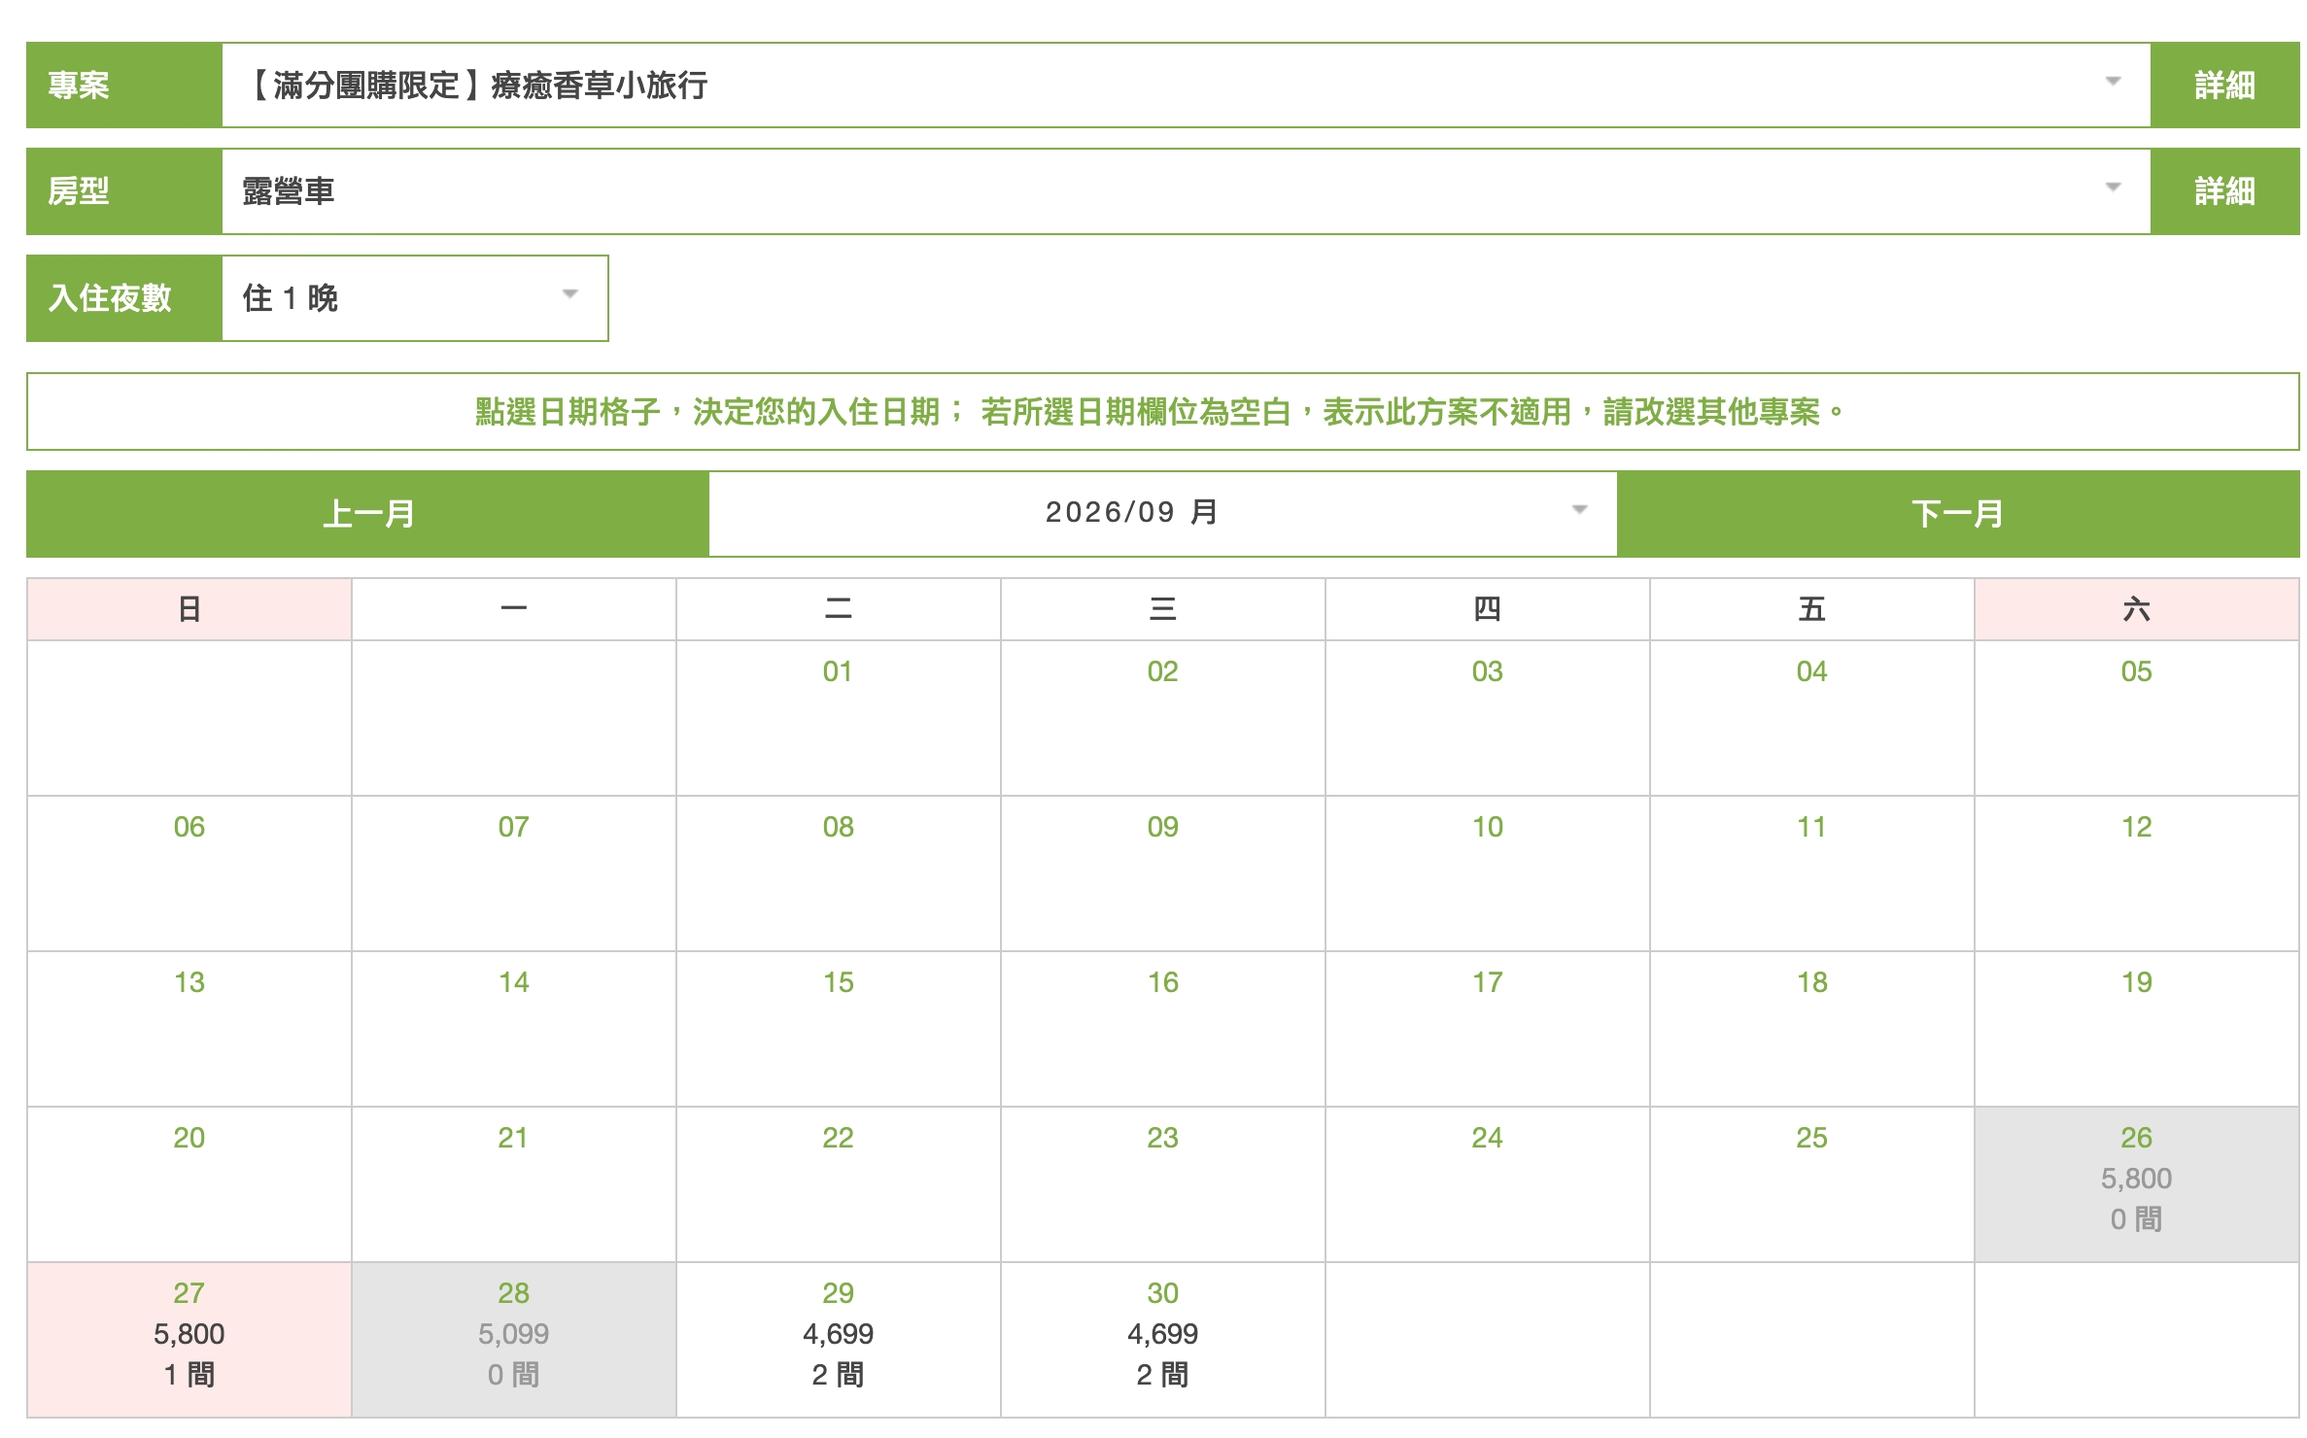This screenshot has height=1438, width=2307.
Task: Click calendar date 16
Action: pos(1163,1029)
